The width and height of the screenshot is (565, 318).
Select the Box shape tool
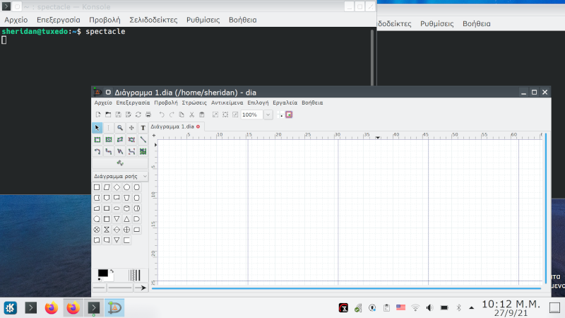[x=97, y=139]
